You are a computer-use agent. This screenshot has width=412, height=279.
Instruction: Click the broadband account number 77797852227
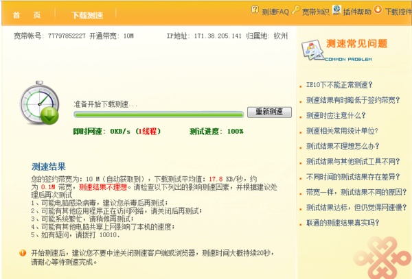tap(67, 36)
